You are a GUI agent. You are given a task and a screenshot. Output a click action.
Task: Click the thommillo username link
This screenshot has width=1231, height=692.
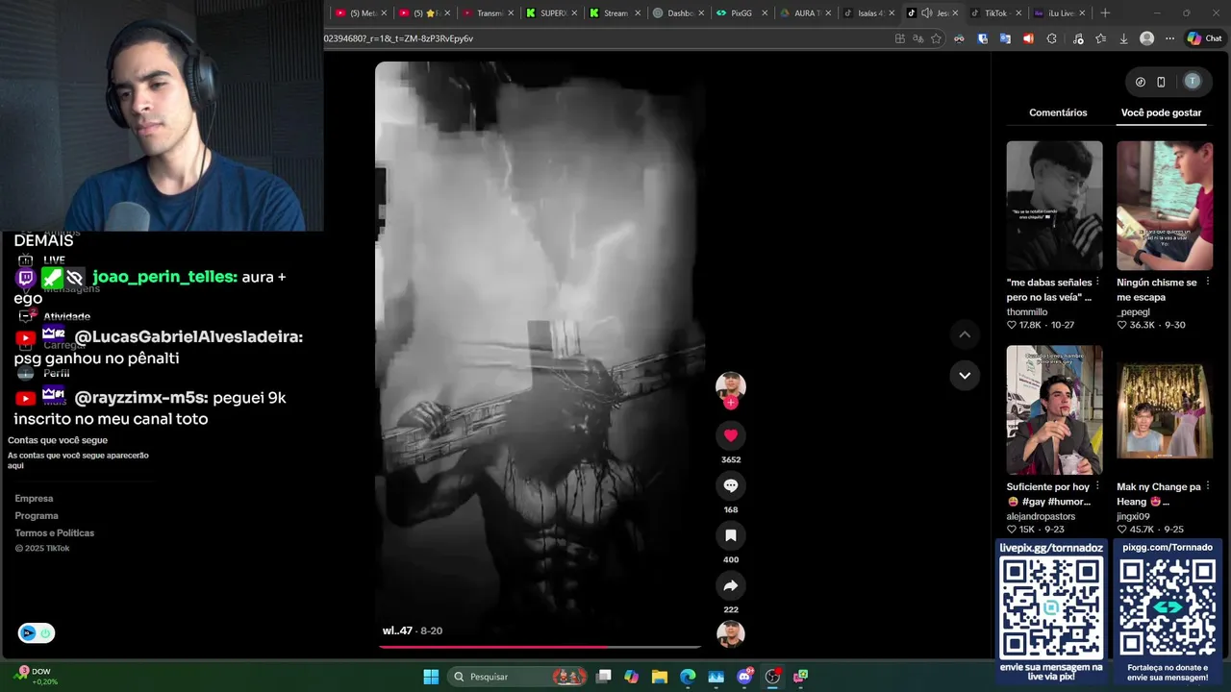(1027, 312)
